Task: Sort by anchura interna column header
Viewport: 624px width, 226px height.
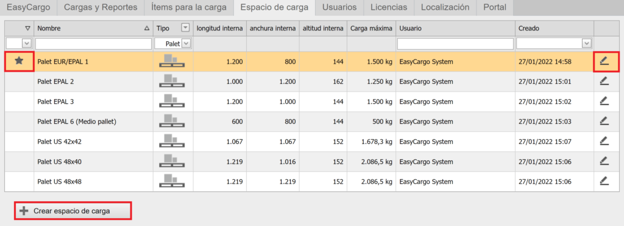Action: point(272,28)
